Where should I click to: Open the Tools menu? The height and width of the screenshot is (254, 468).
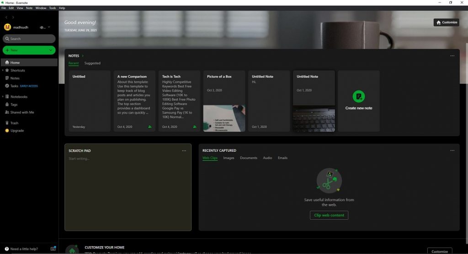(x=52, y=8)
